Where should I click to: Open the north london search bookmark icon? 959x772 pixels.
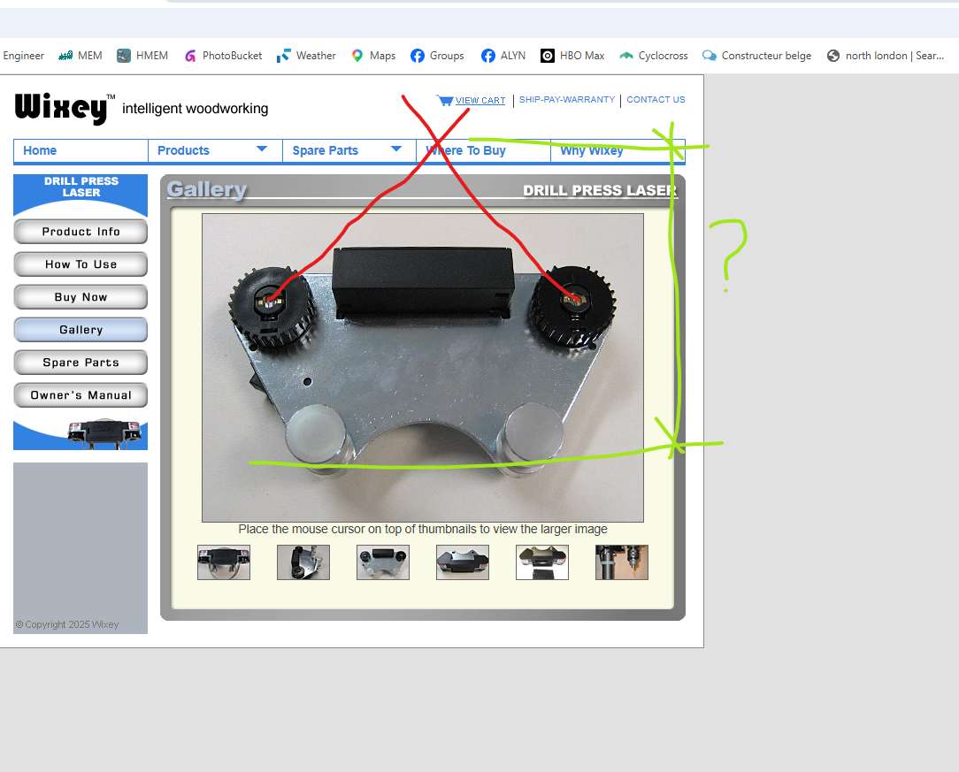tap(833, 56)
